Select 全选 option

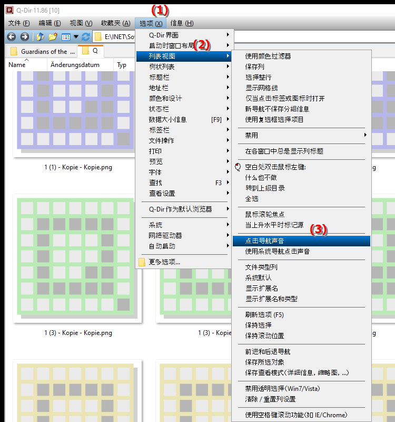pyautogui.click(x=301, y=199)
